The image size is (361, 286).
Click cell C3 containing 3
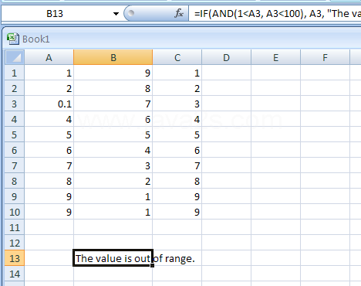click(x=177, y=104)
